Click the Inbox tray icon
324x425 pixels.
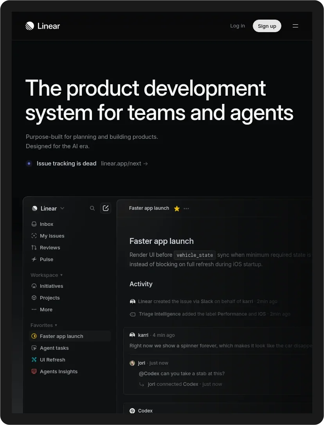point(34,224)
